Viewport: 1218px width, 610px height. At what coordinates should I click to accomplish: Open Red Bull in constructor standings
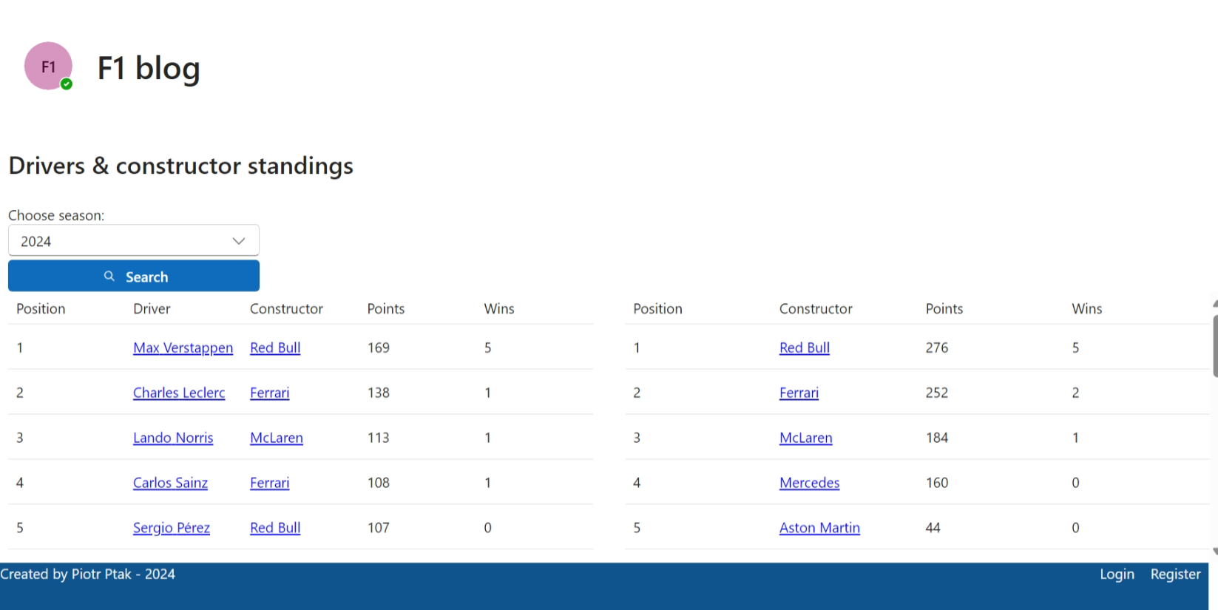pyautogui.click(x=805, y=348)
